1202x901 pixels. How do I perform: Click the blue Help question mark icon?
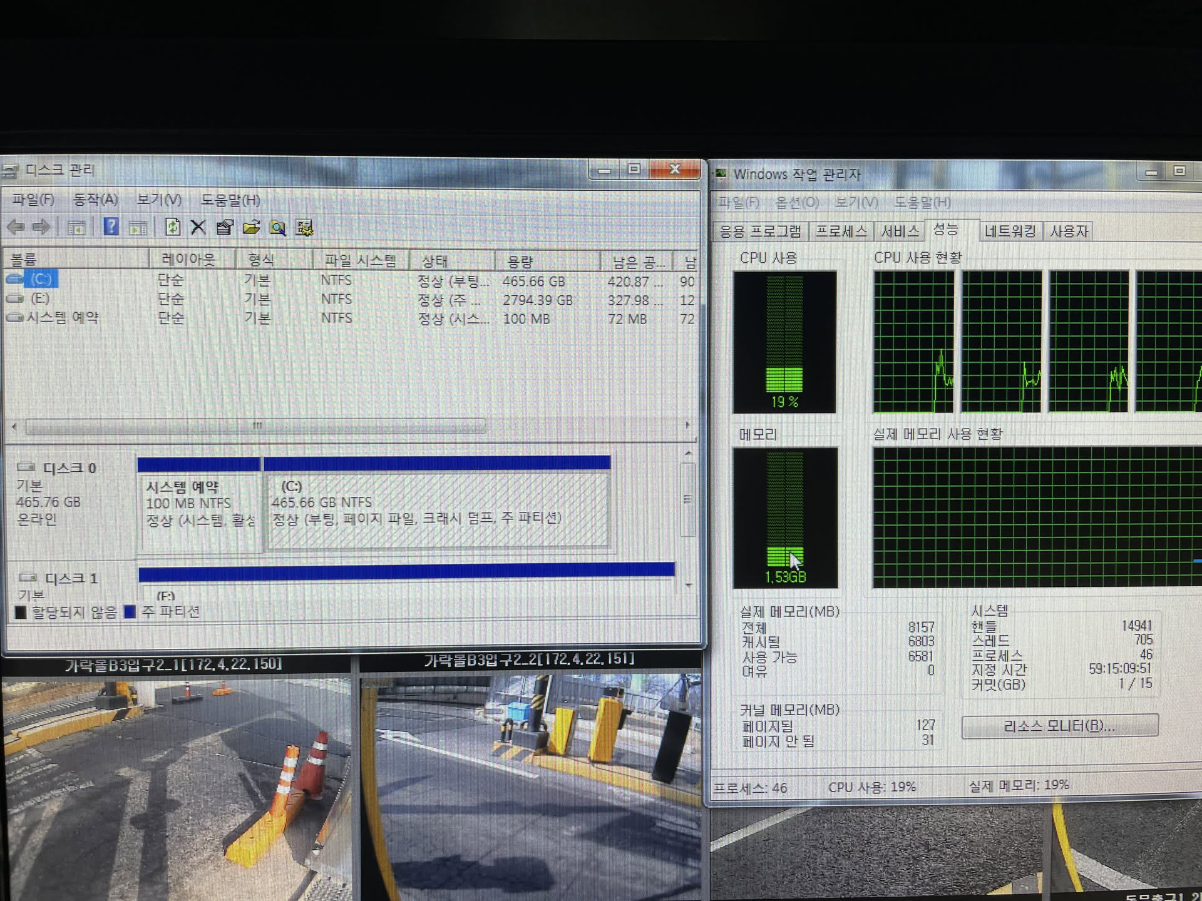tap(111, 227)
